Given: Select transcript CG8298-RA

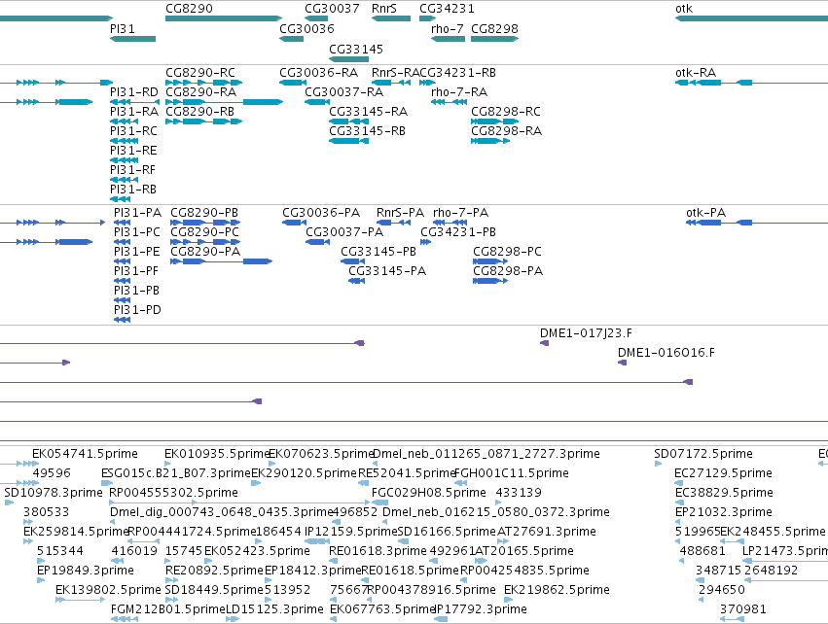Looking at the screenshot, I should pos(490,141).
